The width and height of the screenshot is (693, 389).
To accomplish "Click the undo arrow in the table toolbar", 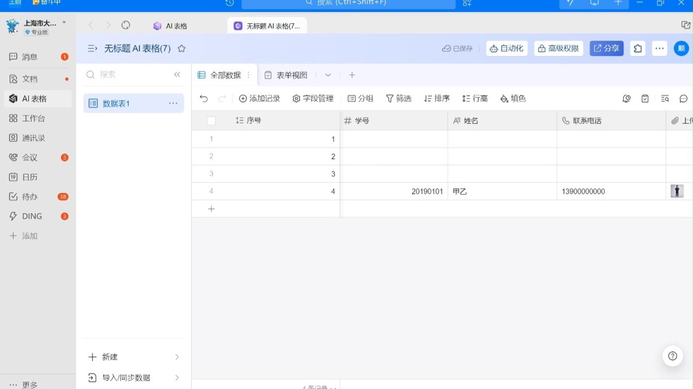I will click(203, 98).
